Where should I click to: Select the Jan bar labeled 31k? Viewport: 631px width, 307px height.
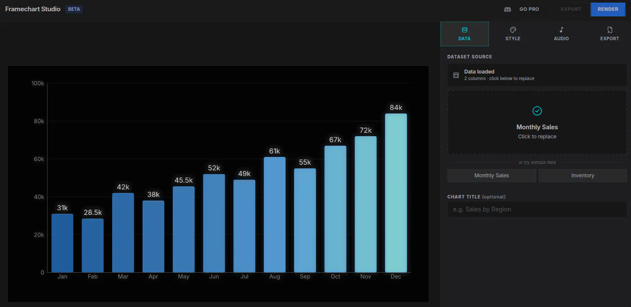click(x=62, y=243)
